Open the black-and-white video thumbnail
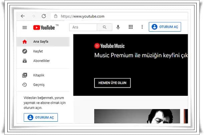This screenshot has width=204, height=135. tap(137, 116)
